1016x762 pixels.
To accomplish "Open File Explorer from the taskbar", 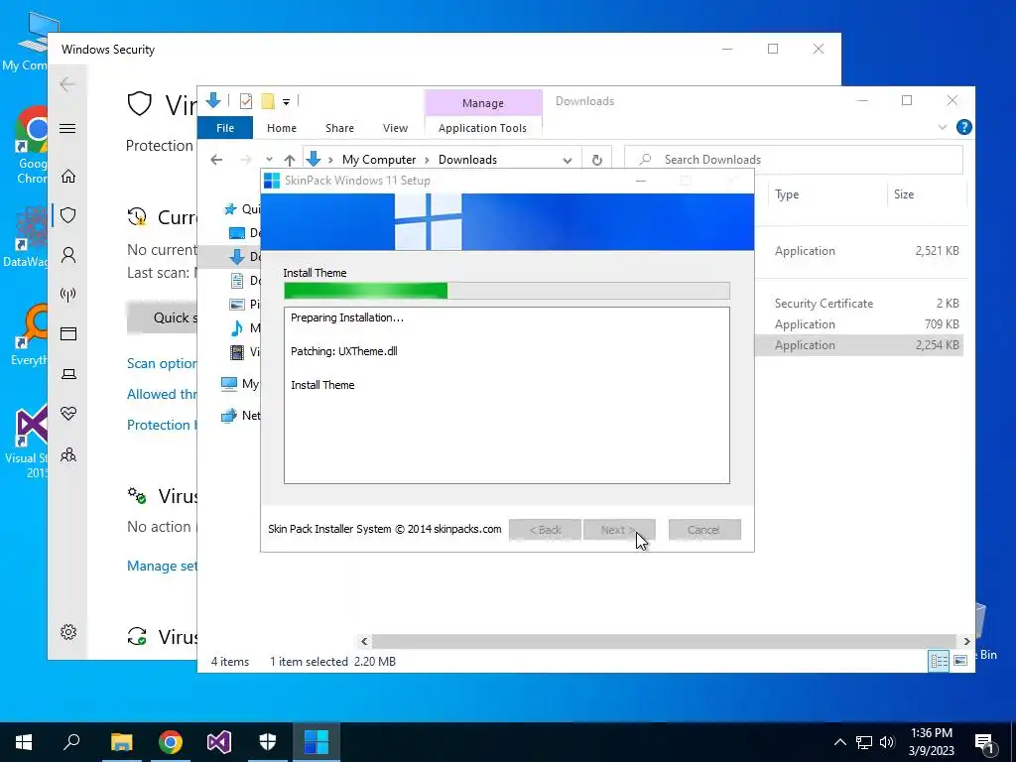I will [x=121, y=742].
